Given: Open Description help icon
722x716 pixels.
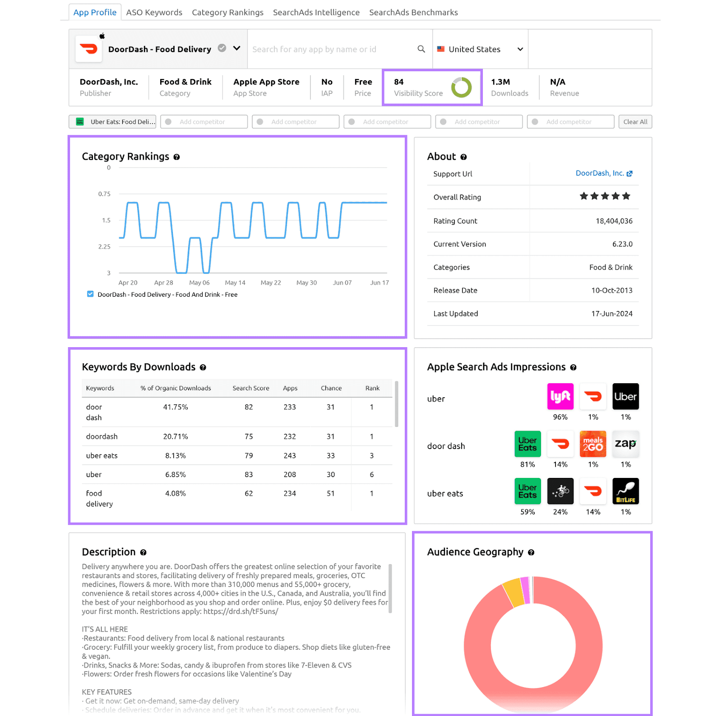Looking at the screenshot, I should (x=143, y=552).
